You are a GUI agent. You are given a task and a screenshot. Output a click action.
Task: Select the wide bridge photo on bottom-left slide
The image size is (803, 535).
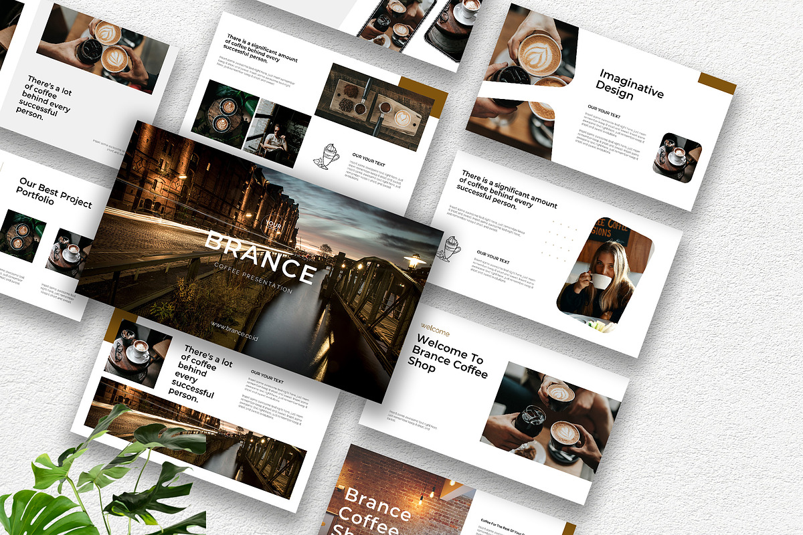(x=197, y=437)
